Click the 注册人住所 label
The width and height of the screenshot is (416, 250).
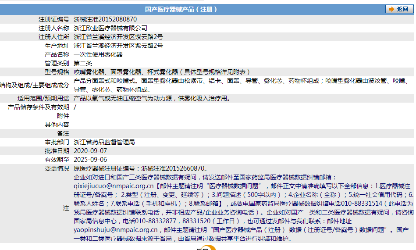[54, 37]
